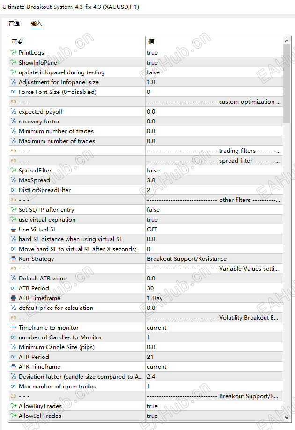
Task: Select the enum icon beside Use Virtual SL
Action: point(13,229)
